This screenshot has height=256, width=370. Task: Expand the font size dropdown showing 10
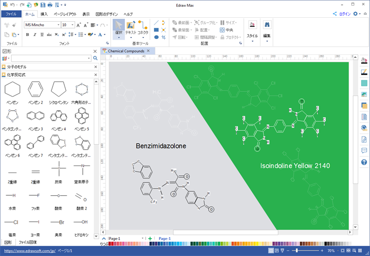[72, 25]
